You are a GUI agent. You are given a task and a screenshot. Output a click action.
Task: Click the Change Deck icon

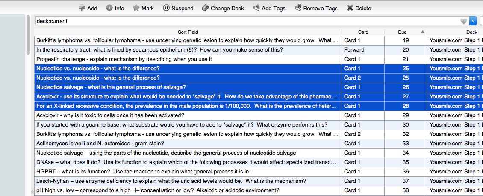[206, 8]
